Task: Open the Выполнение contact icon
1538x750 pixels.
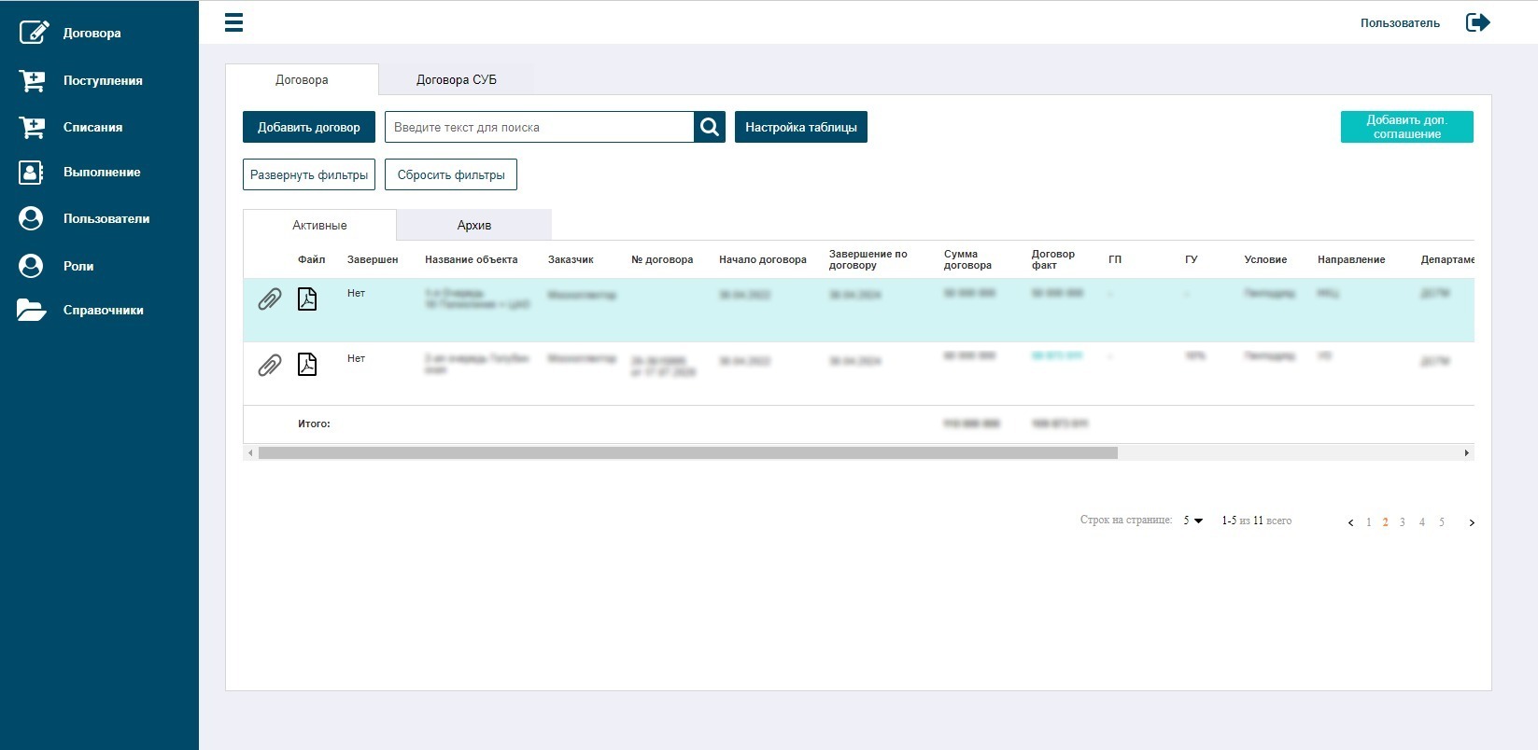Action: (31, 172)
